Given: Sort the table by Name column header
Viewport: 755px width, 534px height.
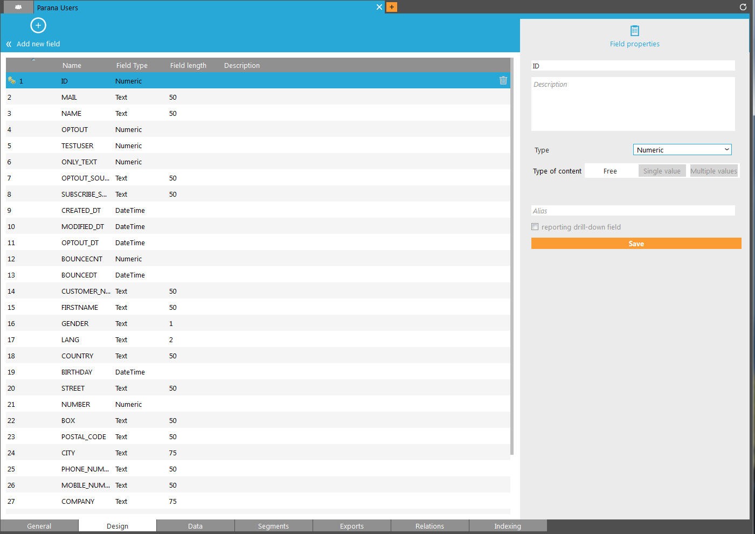Looking at the screenshot, I should (x=72, y=65).
